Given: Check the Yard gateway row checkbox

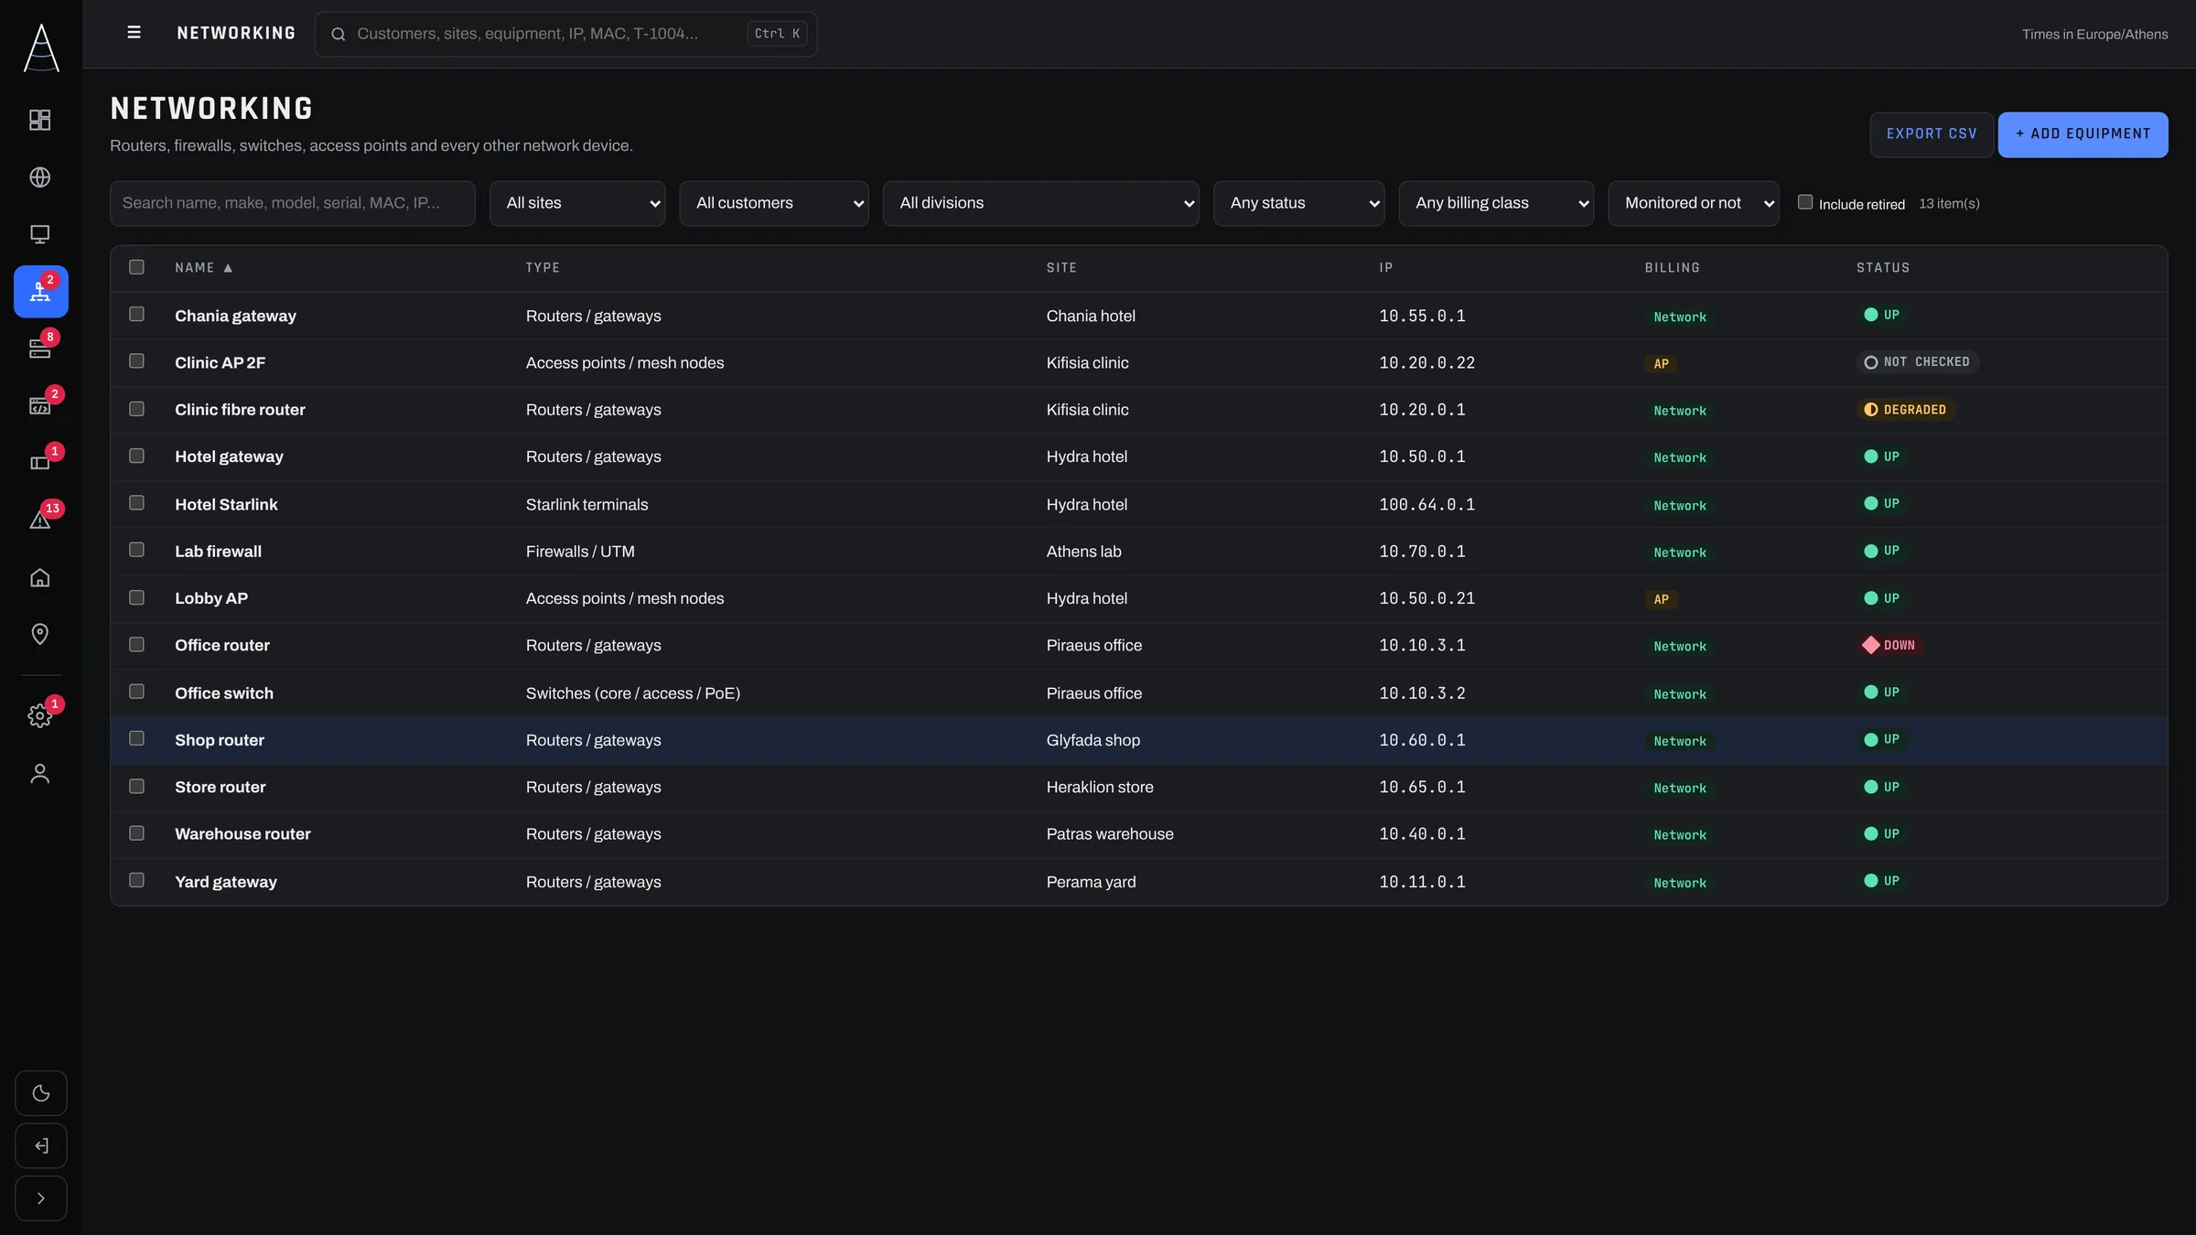Looking at the screenshot, I should [x=136, y=880].
